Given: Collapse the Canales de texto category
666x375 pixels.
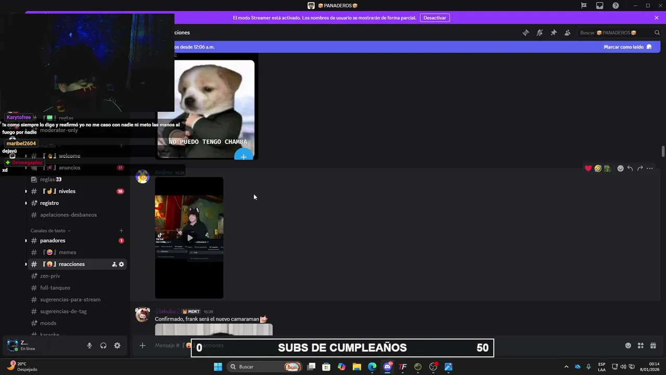Looking at the screenshot, I should tap(50, 231).
